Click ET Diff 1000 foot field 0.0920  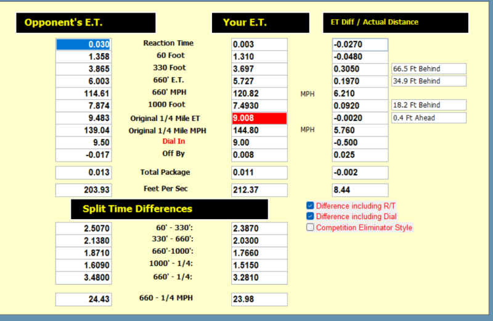[x=360, y=106]
